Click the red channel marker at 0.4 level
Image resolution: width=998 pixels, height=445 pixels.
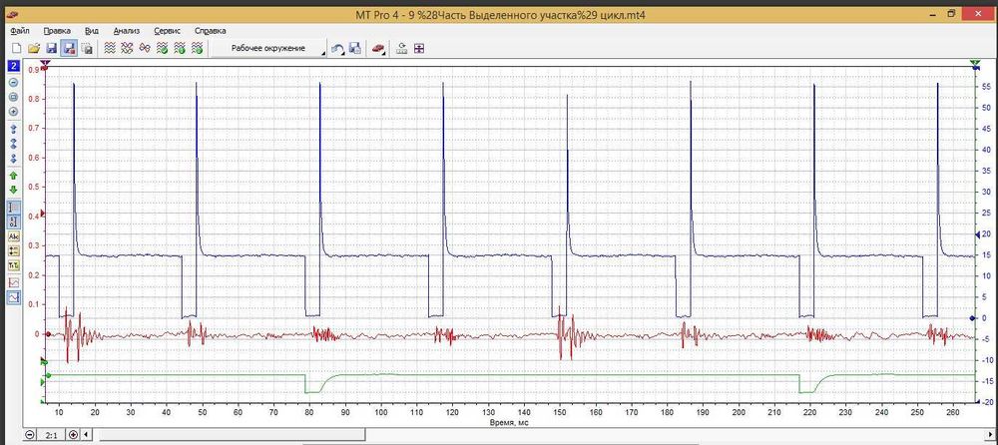(42, 215)
